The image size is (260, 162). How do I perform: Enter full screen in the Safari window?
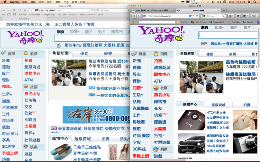(x=128, y=6)
